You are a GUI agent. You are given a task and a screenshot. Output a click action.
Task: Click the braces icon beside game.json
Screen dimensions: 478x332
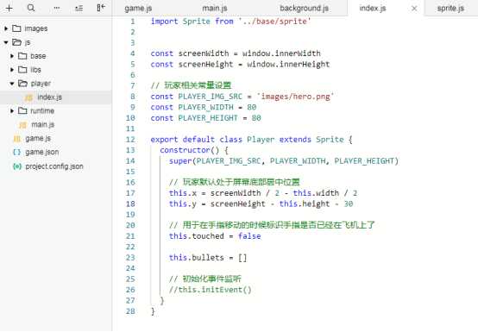(x=17, y=152)
